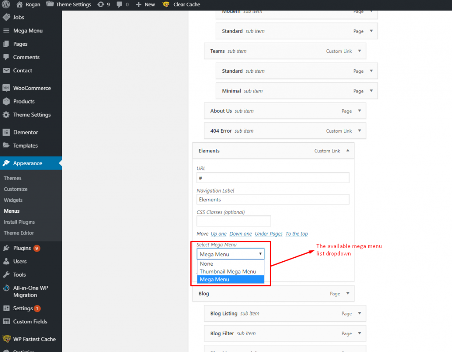Click the All-in-One WP Migration icon
The height and width of the screenshot is (352, 452).
click(x=6, y=288)
